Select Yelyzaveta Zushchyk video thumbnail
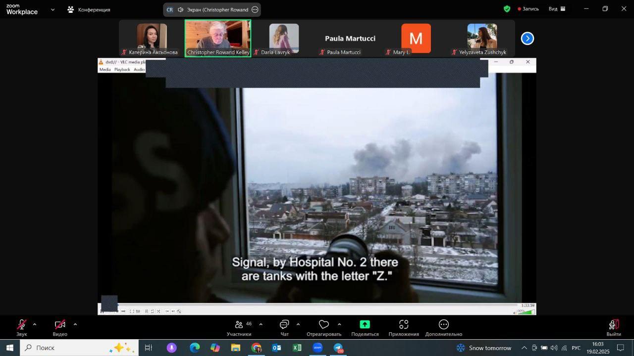Image resolution: width=634 pixels, height=356 pixels. (482, 39)
